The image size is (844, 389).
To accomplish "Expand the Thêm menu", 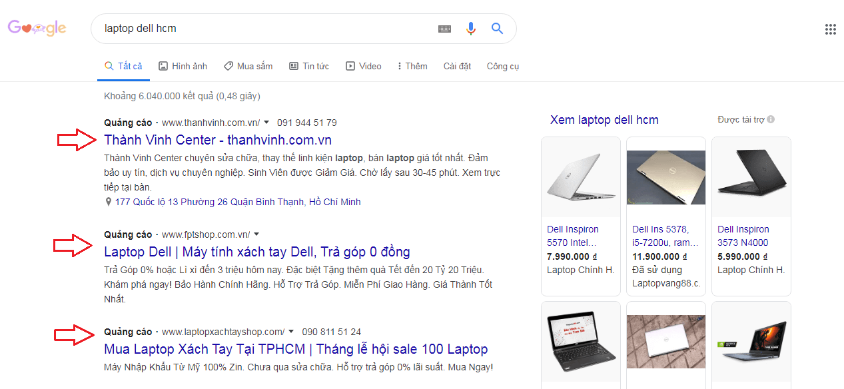I will 412,66.
